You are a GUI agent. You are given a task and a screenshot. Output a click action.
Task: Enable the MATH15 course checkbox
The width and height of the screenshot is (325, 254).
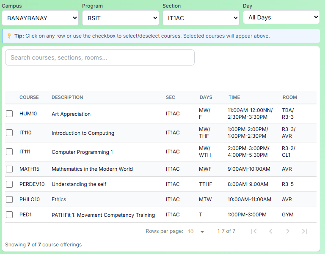click(x=9, y=169)
